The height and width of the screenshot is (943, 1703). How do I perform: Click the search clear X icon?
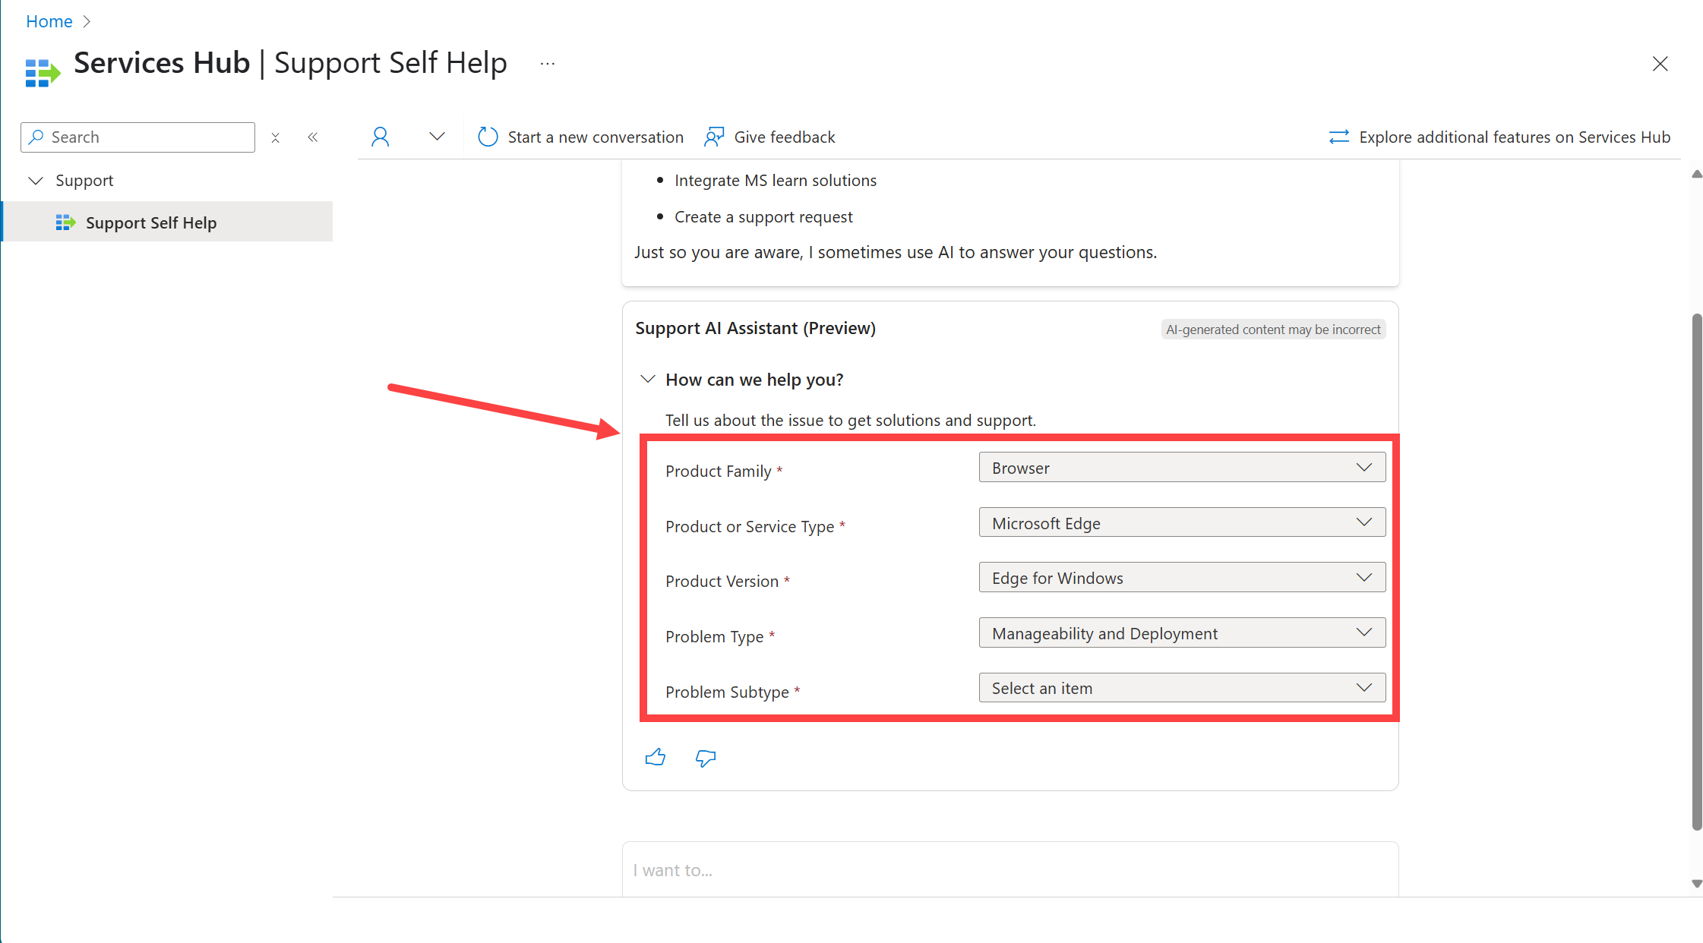point(274,137)
